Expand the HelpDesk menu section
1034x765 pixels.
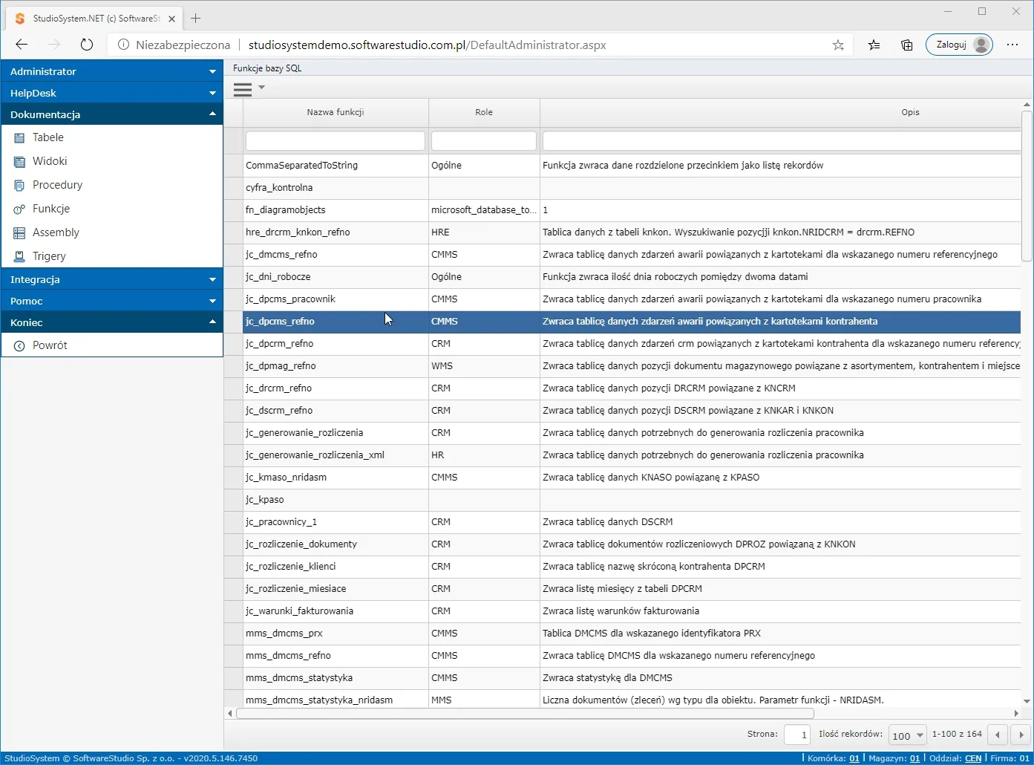pyautogui.click(x=112, y=93)
